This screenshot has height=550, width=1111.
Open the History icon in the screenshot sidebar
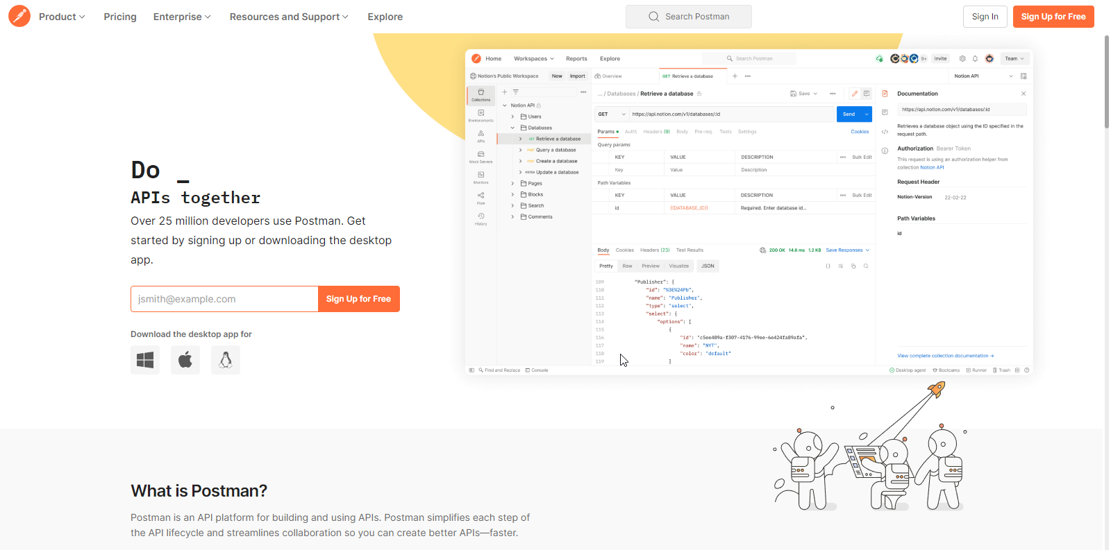pyautogui.click(x=481, y=219)
